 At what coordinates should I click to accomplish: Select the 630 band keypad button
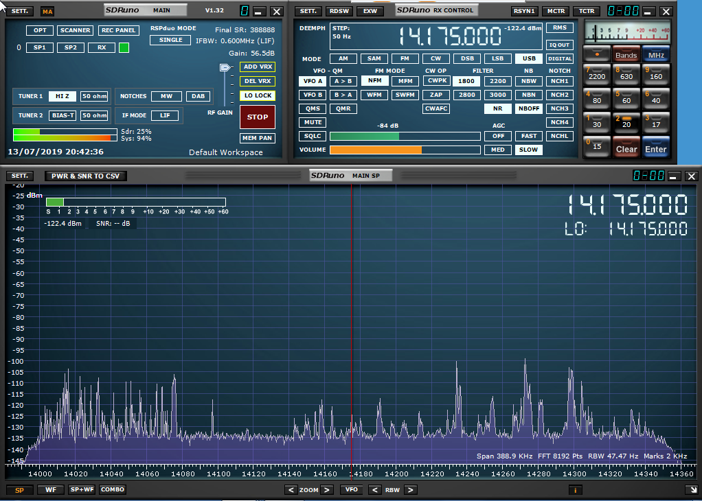tap(626, 74)
